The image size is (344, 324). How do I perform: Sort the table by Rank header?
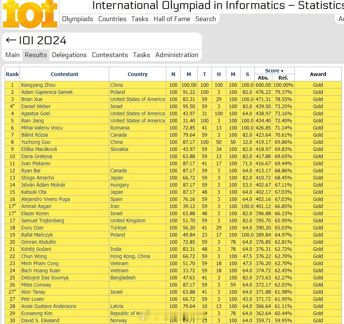tap(12, 74)
